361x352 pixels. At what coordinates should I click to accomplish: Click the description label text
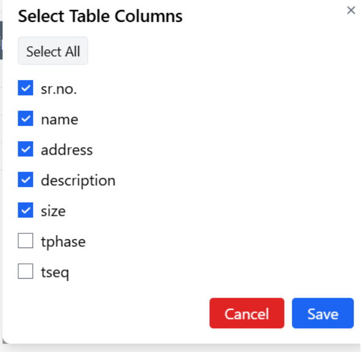[78, 181]
